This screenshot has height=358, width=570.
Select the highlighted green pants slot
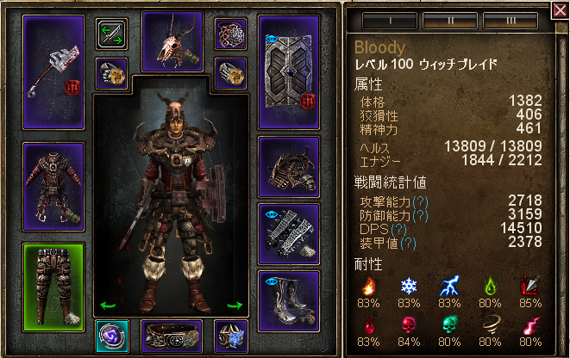click(53, 287)
